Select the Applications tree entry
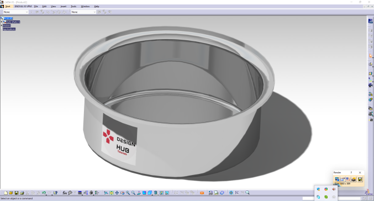 [9, 29]
